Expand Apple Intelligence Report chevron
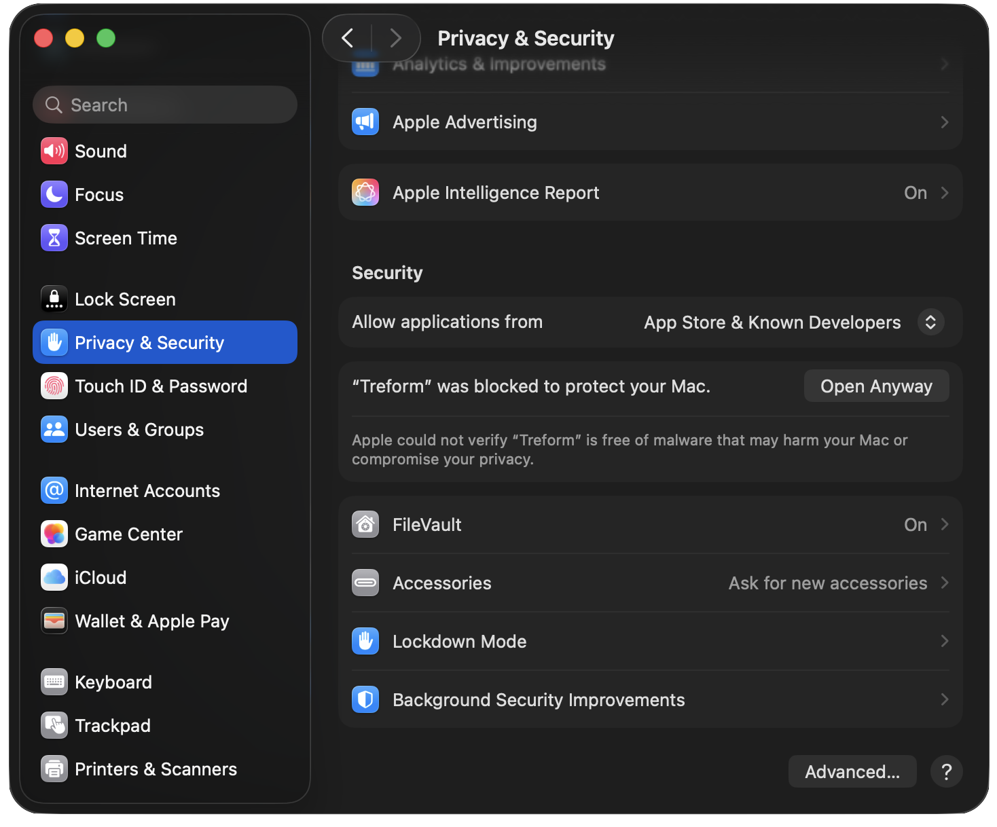Screen dimensions: 997x827 pos(945,193)
